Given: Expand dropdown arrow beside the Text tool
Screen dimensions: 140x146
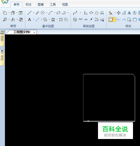Looking at the screenshot, I should pos(34,20).
